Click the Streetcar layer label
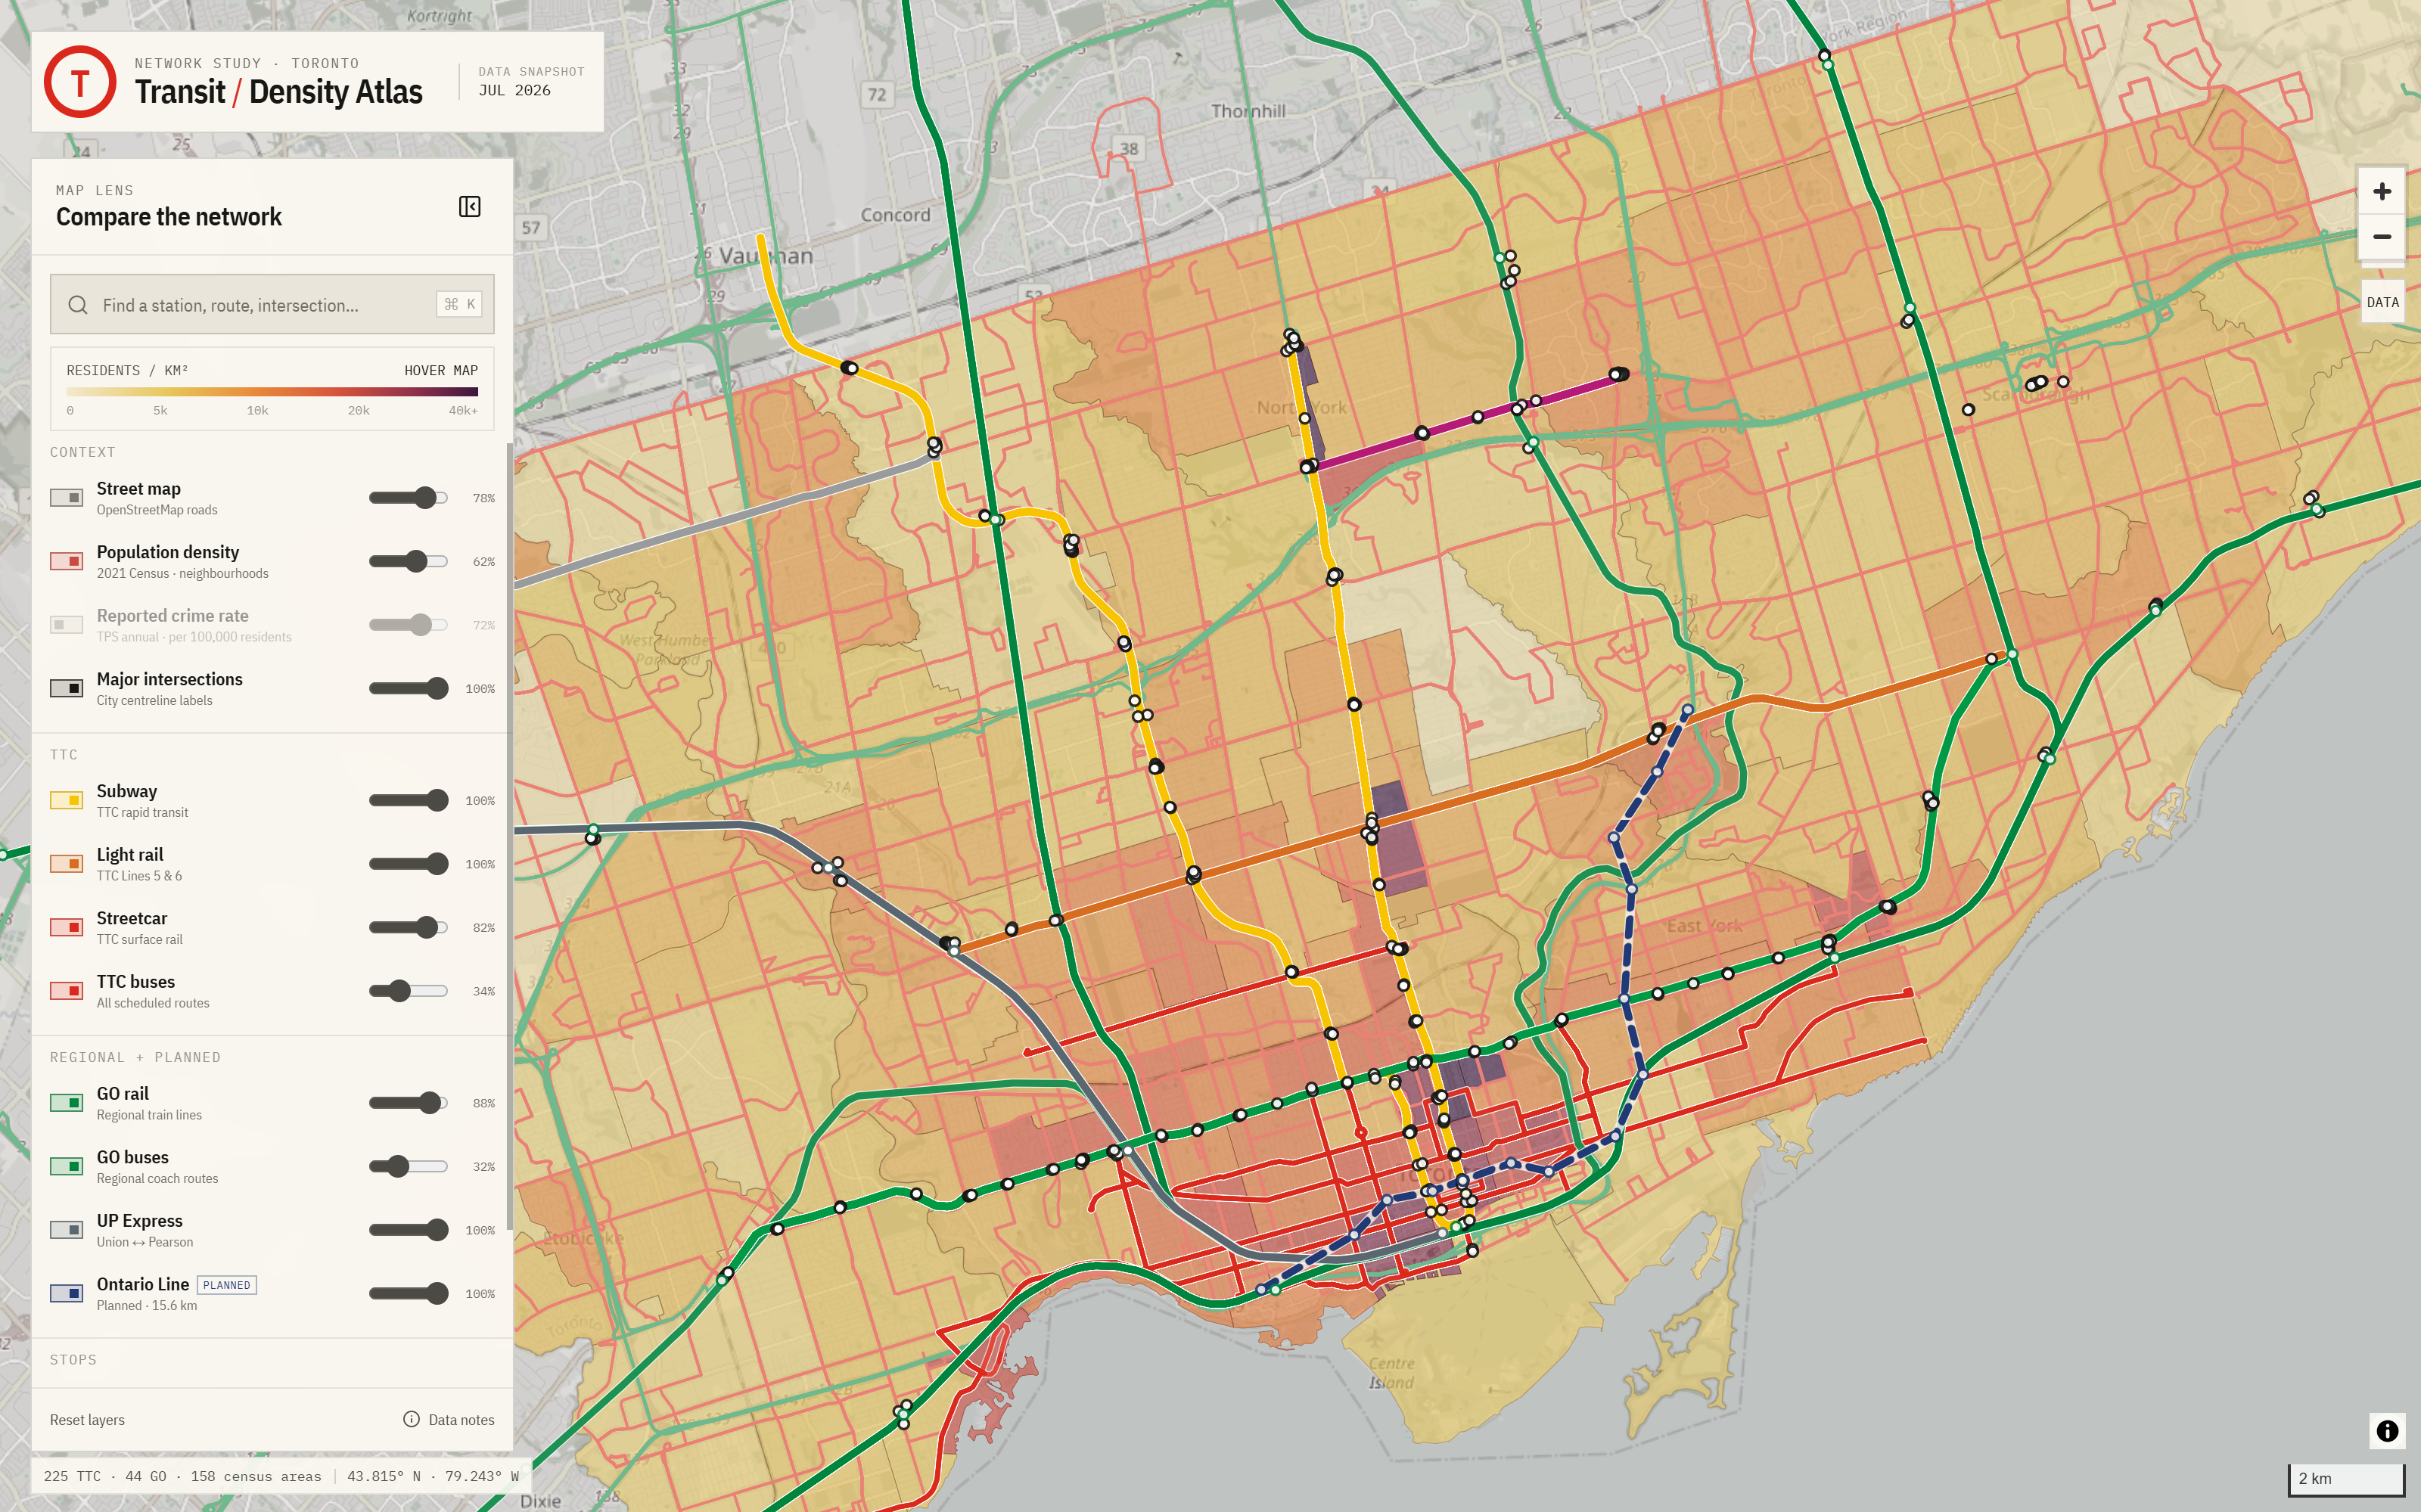The height and width of the screenshot is (1512, 2421). tap(132, 918)
